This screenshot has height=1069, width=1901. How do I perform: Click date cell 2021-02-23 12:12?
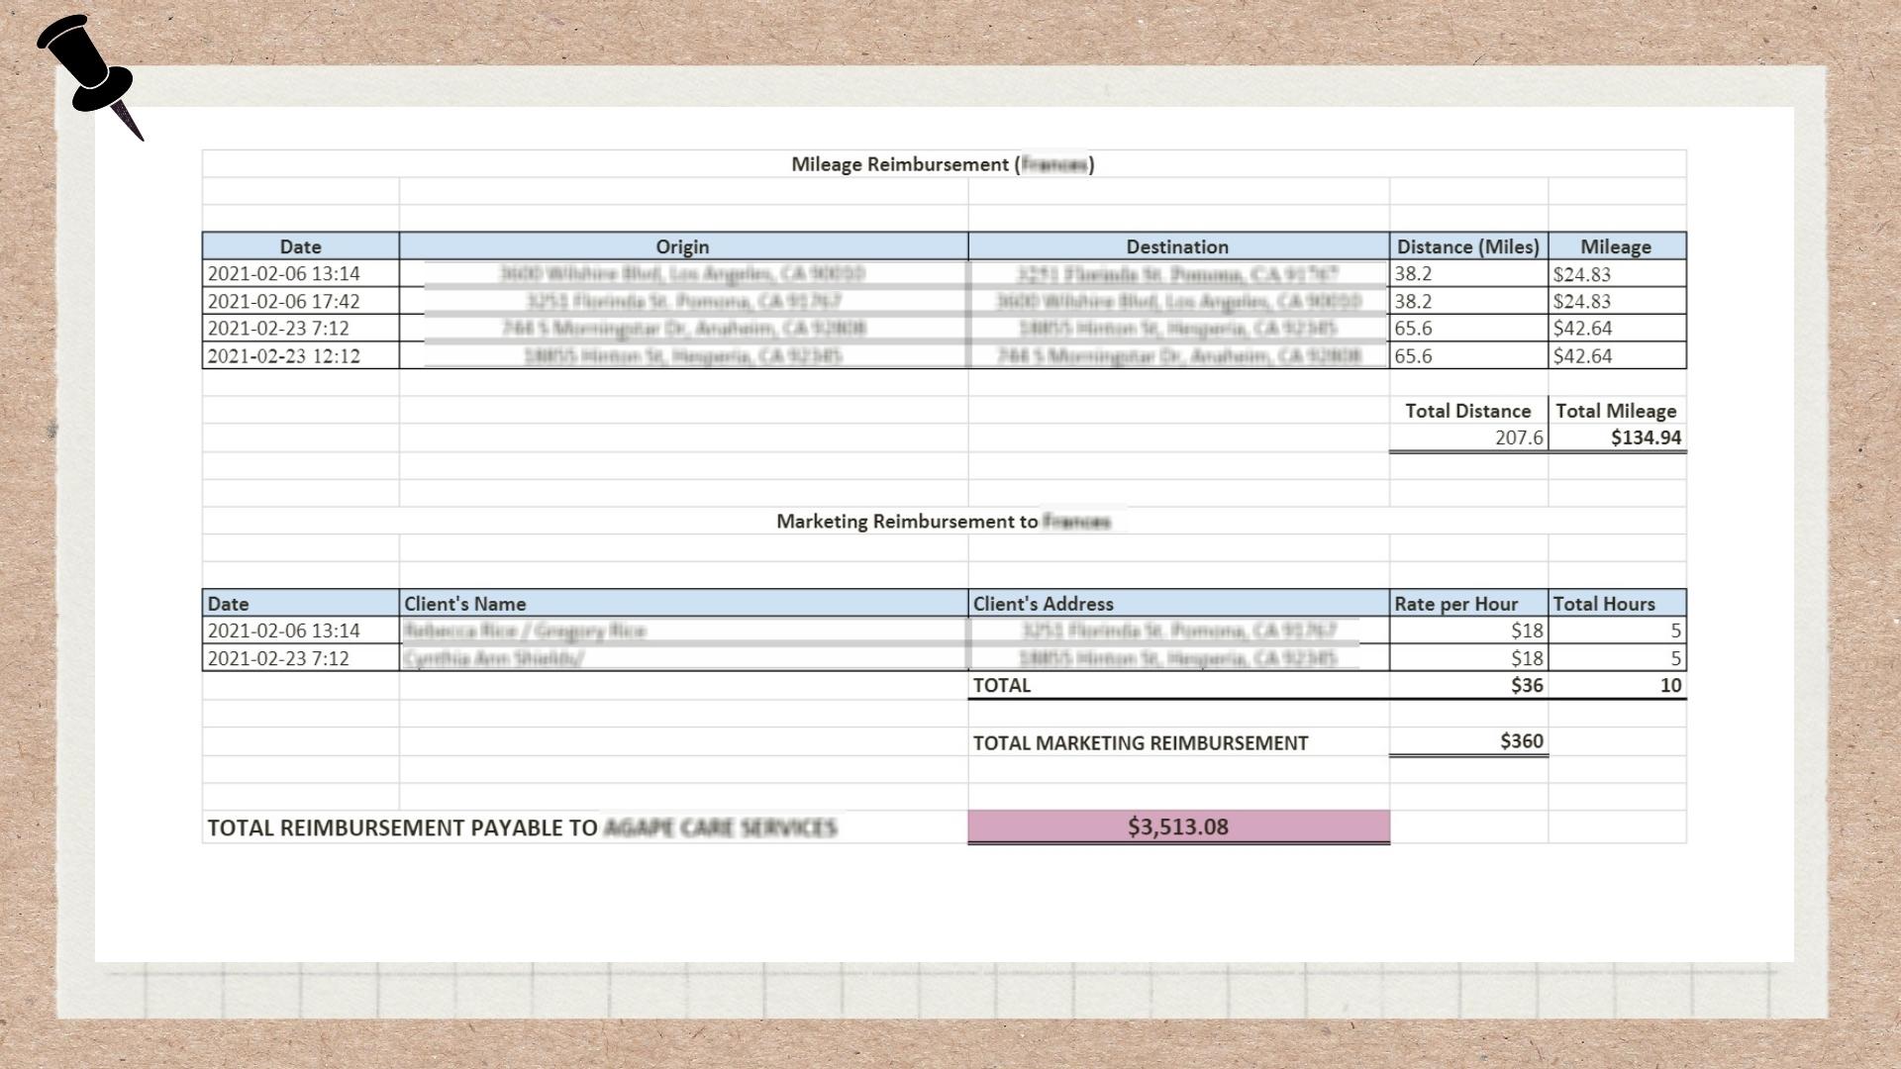click(x=284, y=356)
